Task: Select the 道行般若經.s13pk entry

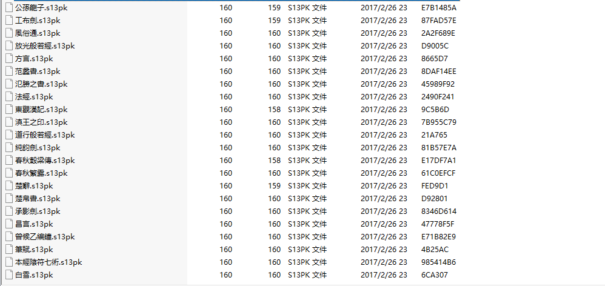Action: [x=45, y=135]
